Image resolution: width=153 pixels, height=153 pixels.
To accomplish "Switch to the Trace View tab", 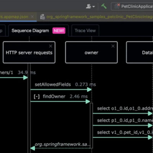I will [x=85, y=31].
